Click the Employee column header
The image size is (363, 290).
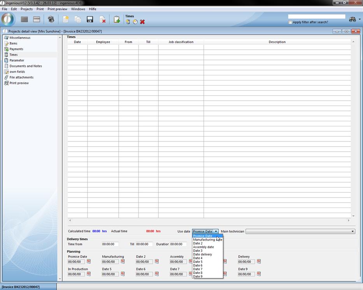point(103,42)
